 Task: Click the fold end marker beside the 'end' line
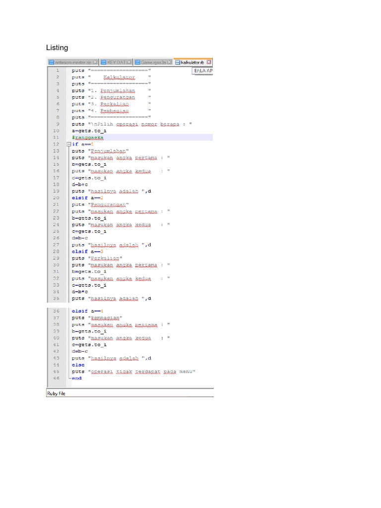click(69, 378)
